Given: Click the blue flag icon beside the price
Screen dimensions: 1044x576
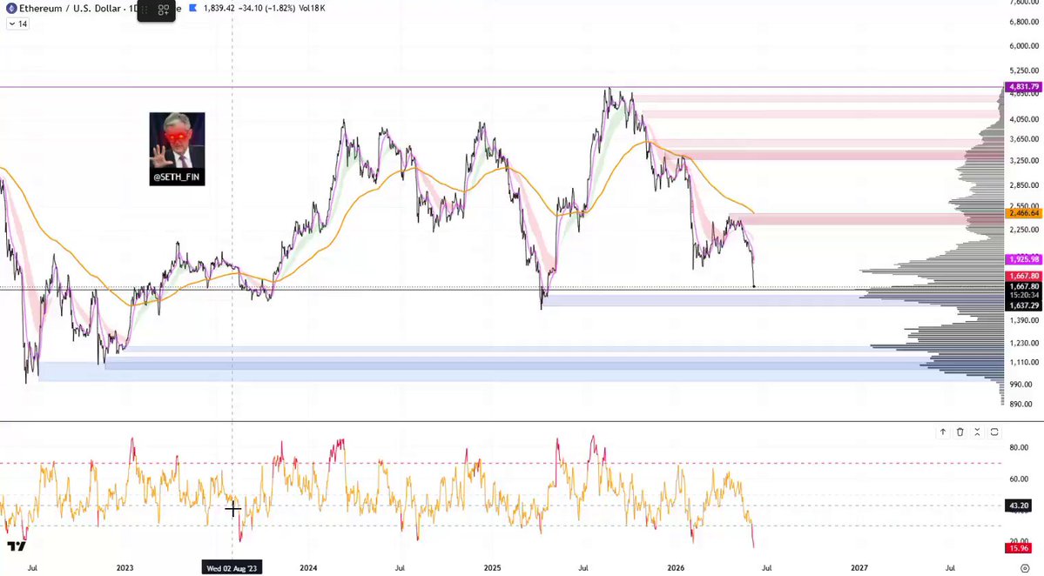Looking at the screenshot, I should [x=193, y=8].
